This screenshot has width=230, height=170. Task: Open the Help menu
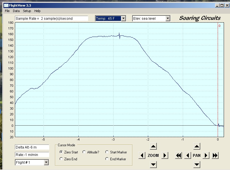point(37,11)
